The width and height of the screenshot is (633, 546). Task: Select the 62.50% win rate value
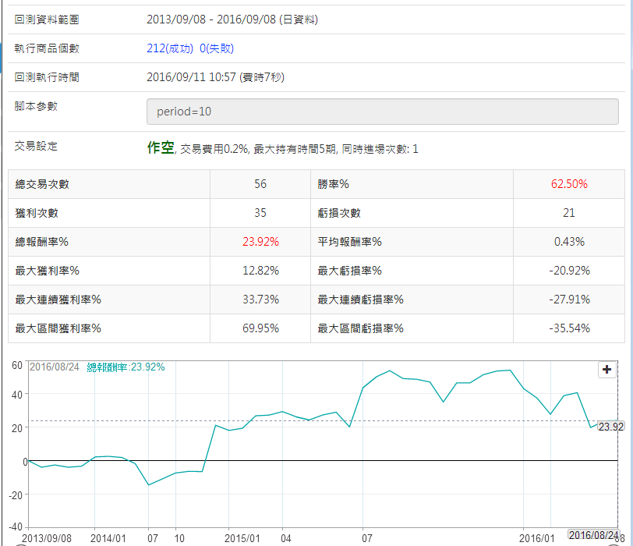point(568,184)
